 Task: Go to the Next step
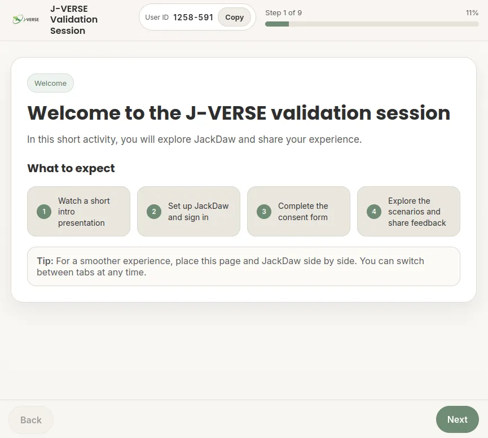457,419
